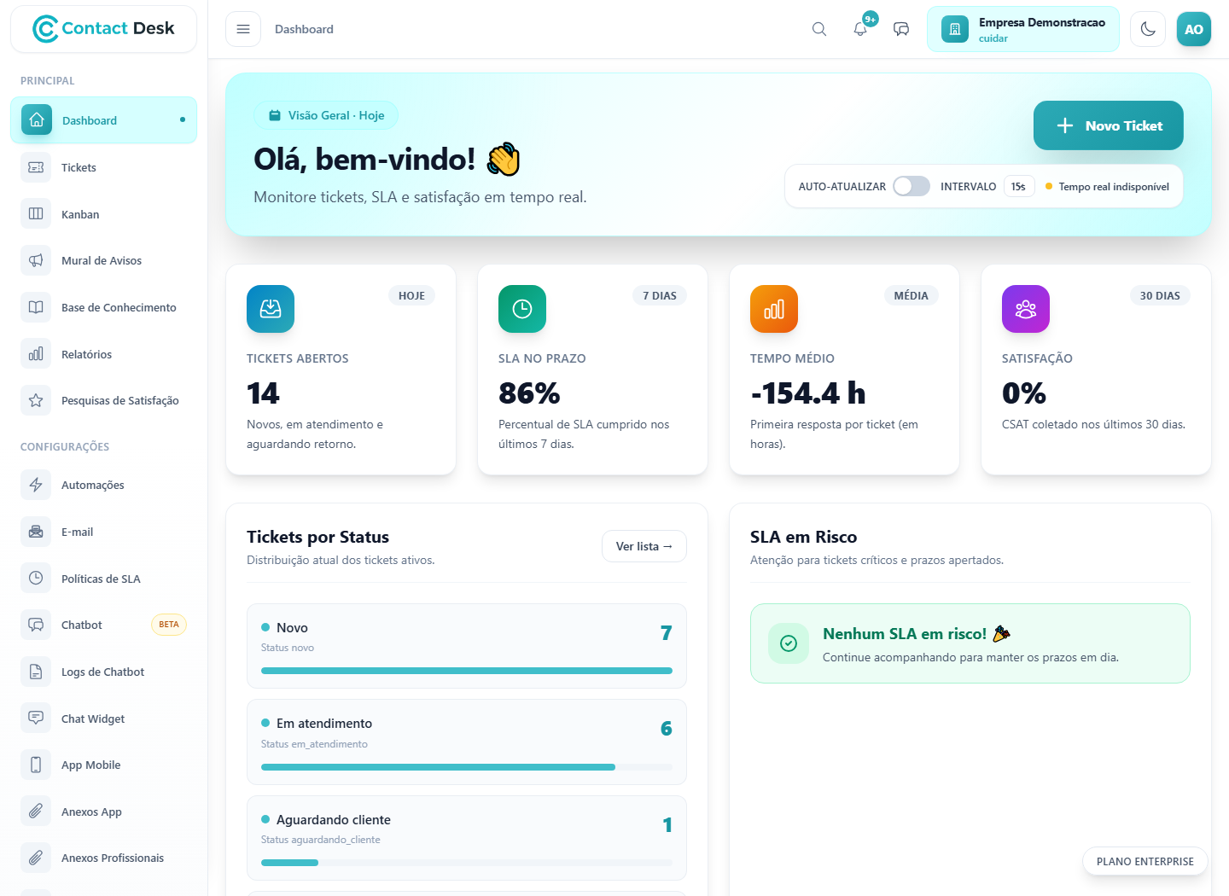Open the chat messages icon
The height and width of the screenshot is (896, 1229).
(x=901, y=29)
